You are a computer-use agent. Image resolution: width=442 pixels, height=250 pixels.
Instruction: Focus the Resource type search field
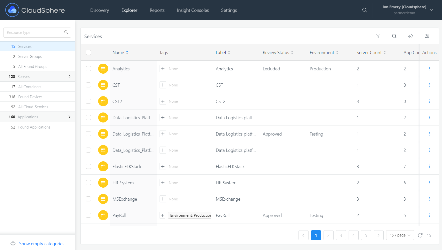[32, 33]
